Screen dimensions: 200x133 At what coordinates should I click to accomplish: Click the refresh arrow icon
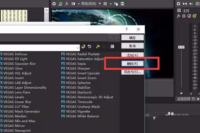(90, 46)
